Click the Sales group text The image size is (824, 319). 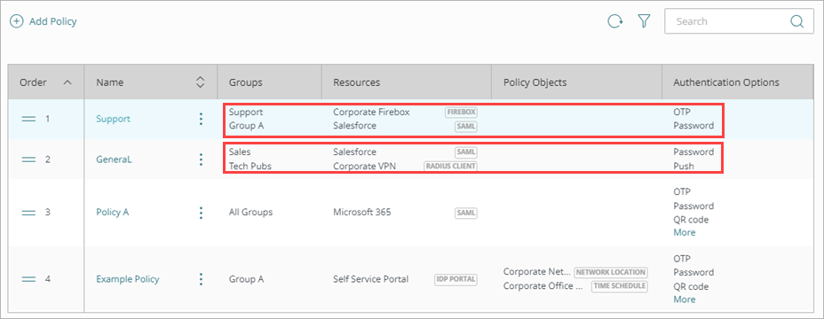pos(240,152)
